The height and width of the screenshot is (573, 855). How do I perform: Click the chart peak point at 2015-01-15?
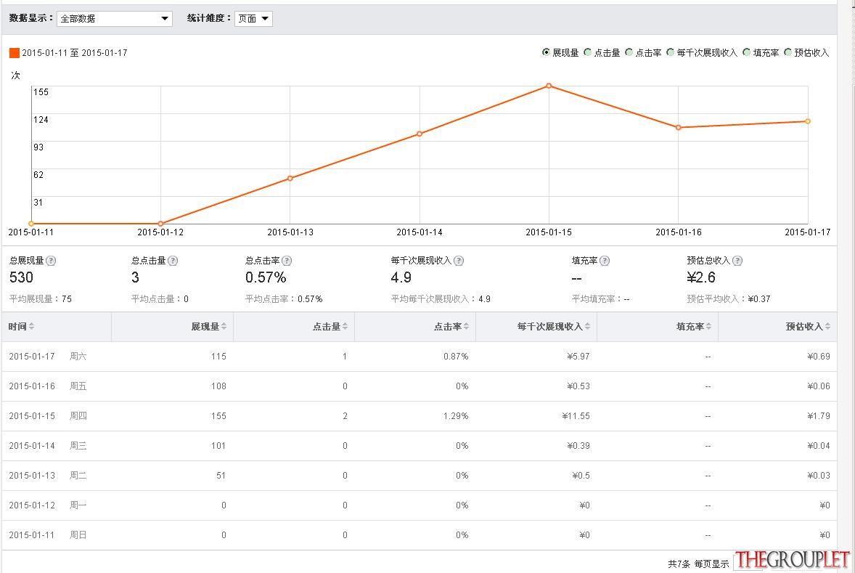549,86
